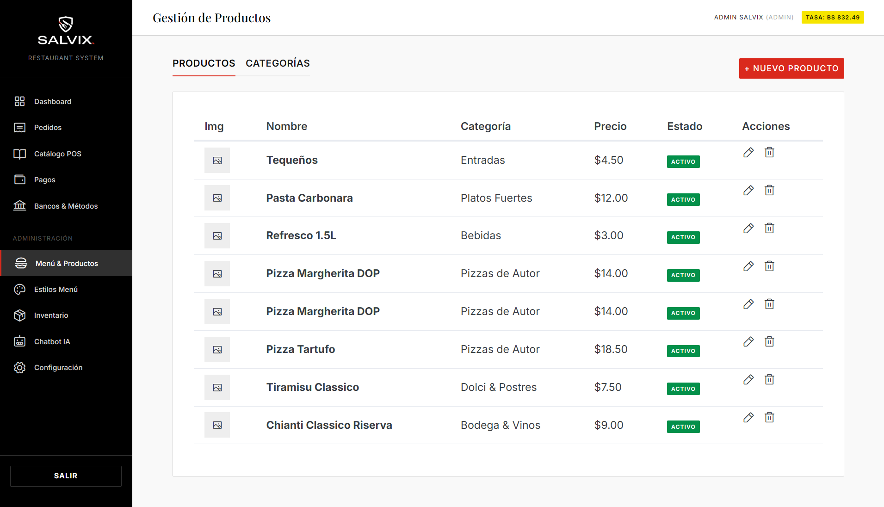Click the Nombre column header

(x=287, y=126)
